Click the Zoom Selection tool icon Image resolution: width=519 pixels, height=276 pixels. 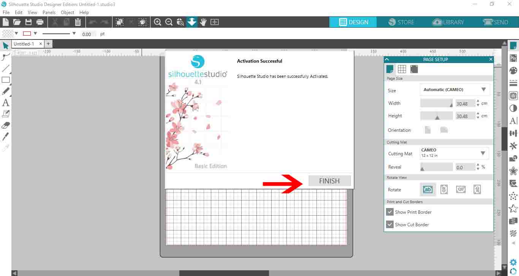click(x=180, y=22)
